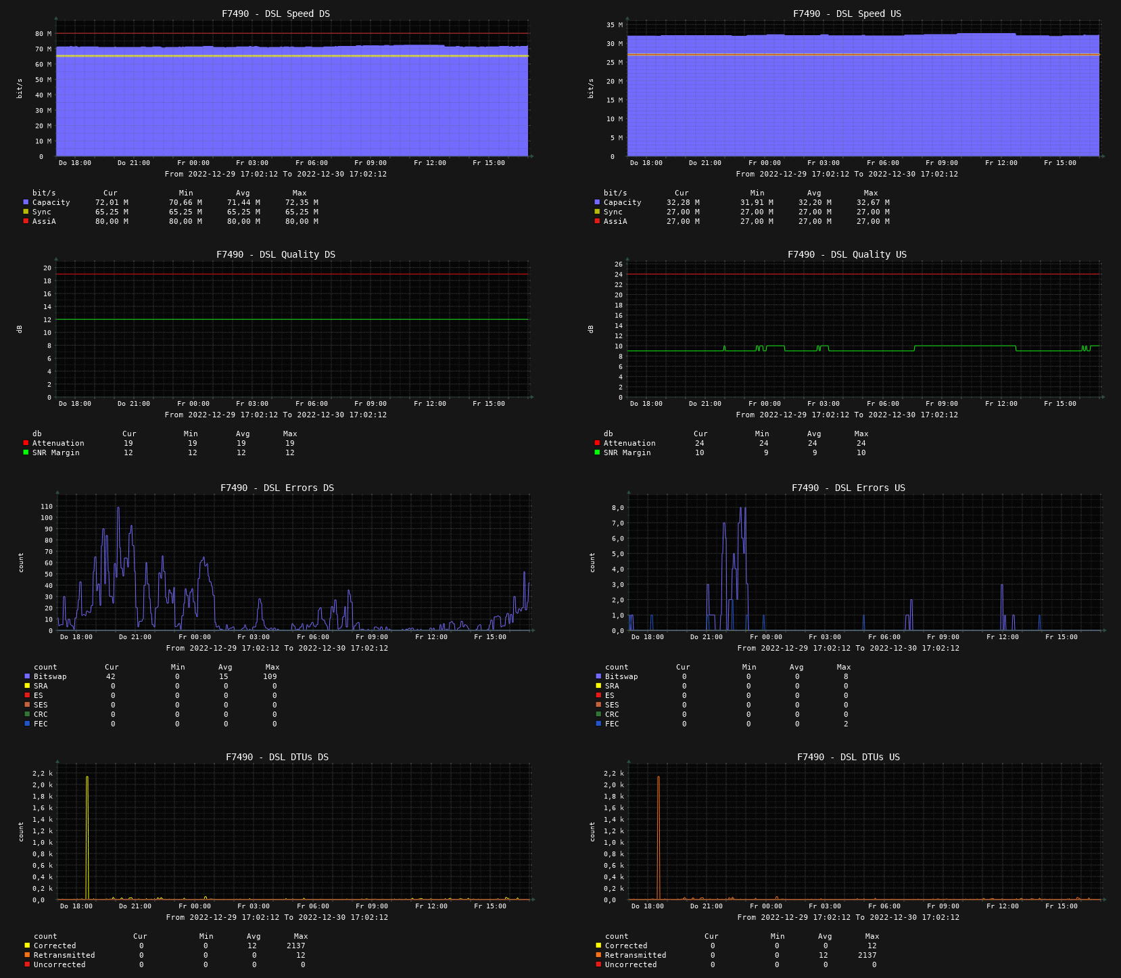Click date range text under Speed DS chart

[276, 174]
